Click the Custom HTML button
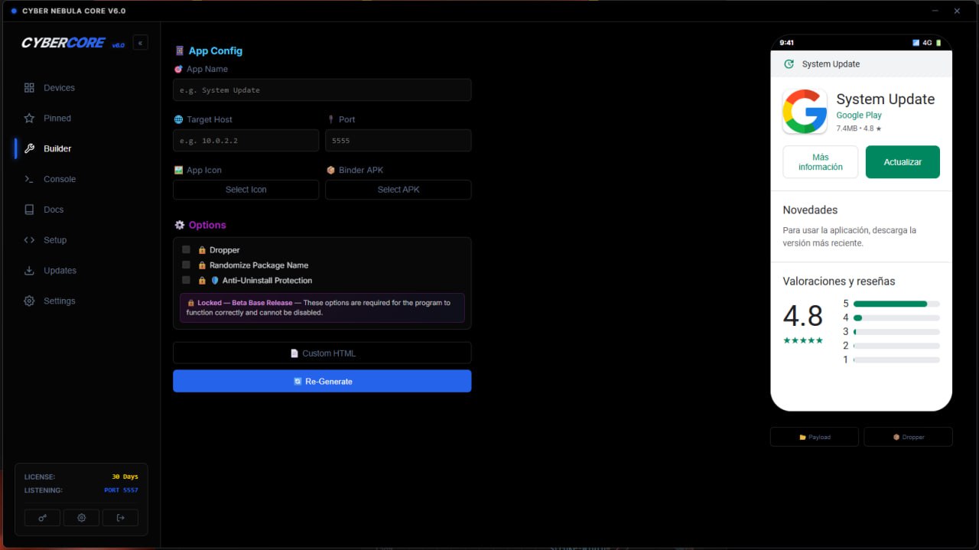The image size is (979, 550). click(322, 353)
